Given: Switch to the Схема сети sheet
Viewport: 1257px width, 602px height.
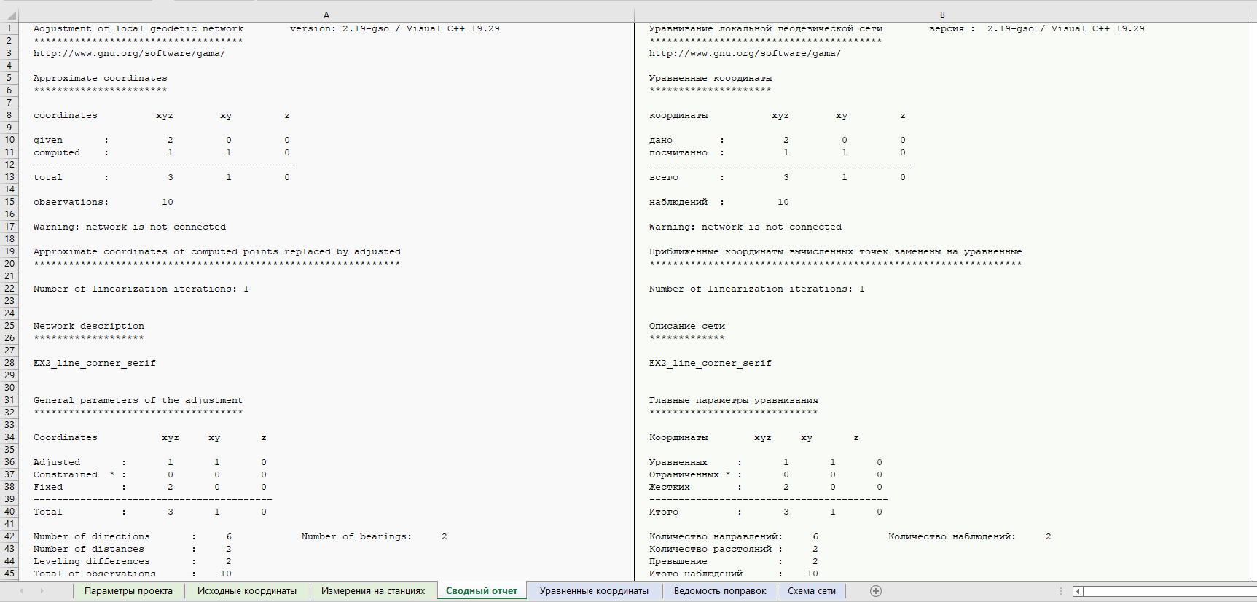Looking at the screenshot, I should [x=811, y=591].
